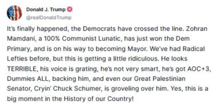Open the American flag profile avatar
222x108 pixels.
(14, 13)
